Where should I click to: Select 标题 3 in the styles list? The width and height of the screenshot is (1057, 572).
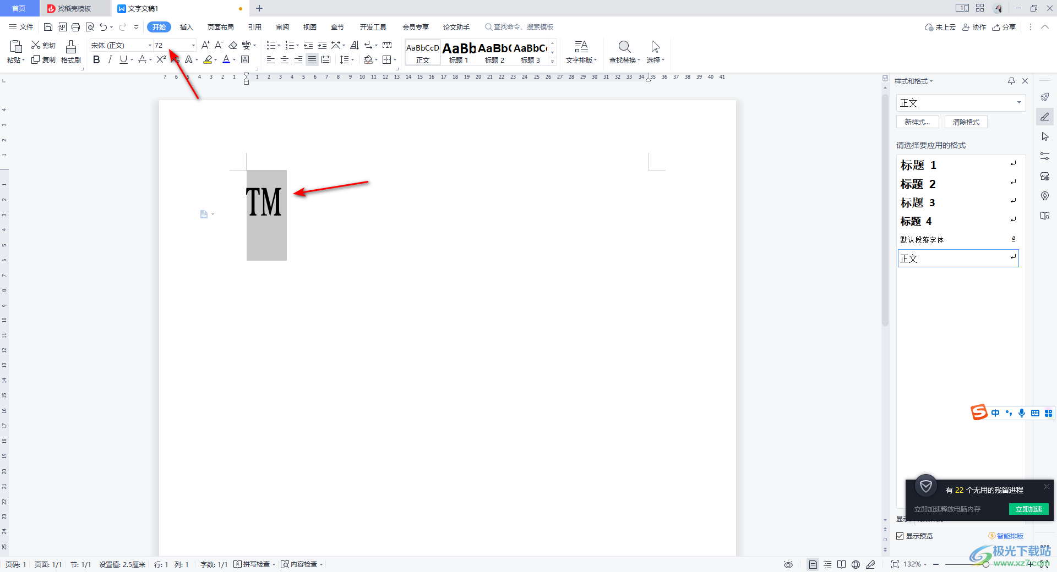click(x=958, y=202)
